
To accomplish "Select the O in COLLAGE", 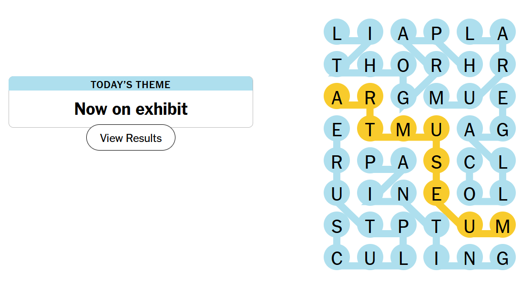I will tap(470, 194).
